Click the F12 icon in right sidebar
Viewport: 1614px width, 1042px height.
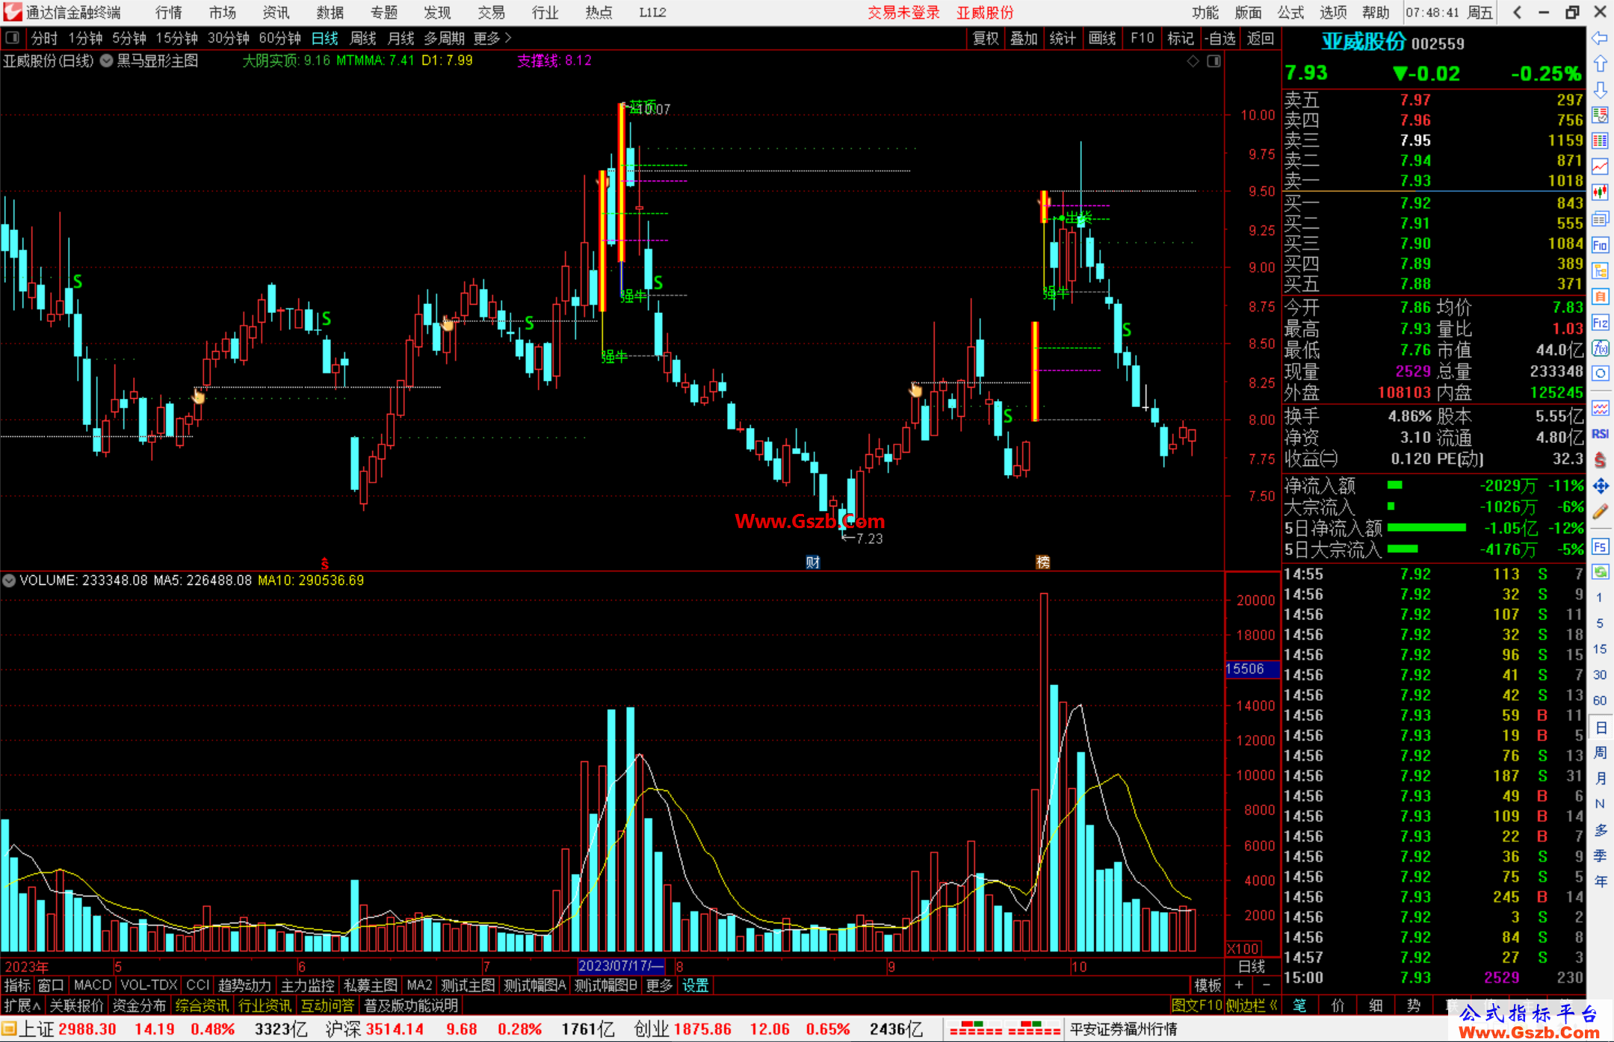(x=1600, y=323)
